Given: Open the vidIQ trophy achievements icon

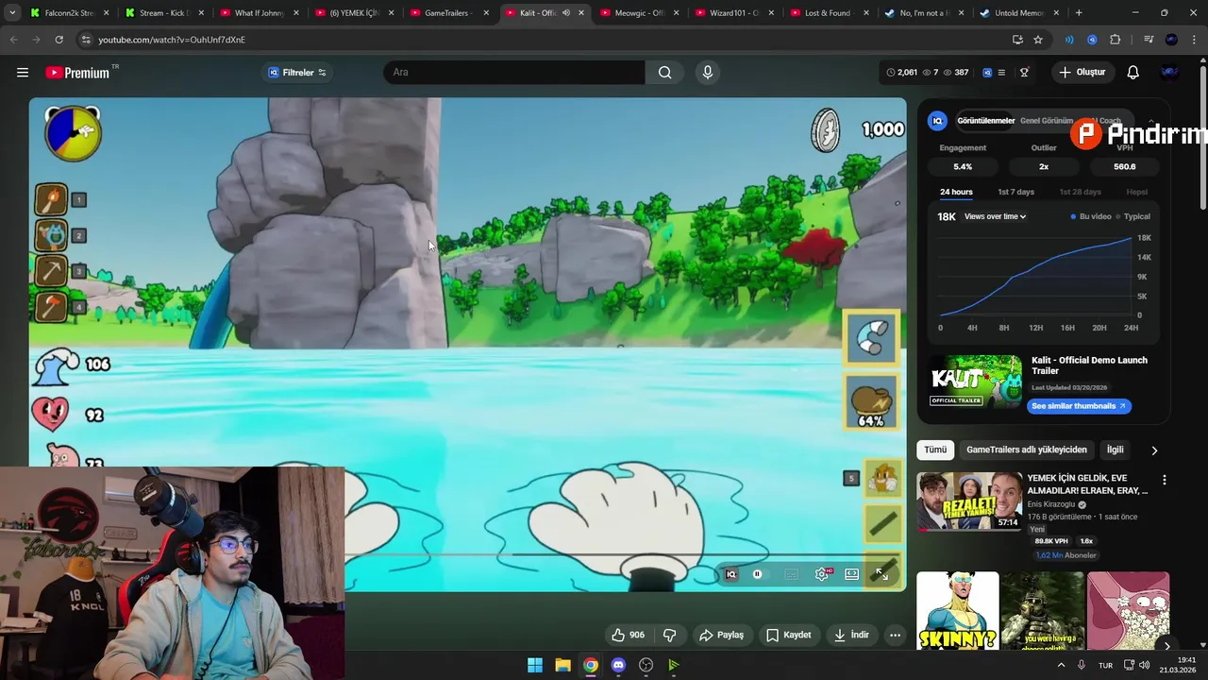Looking at the screenshot, I should [1024, 73].
